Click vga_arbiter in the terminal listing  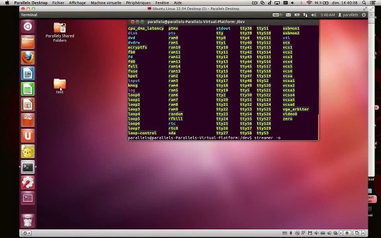[296, 109]
